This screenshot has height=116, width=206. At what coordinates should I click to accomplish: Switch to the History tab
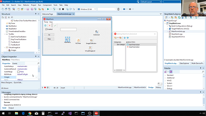(158, 87)
